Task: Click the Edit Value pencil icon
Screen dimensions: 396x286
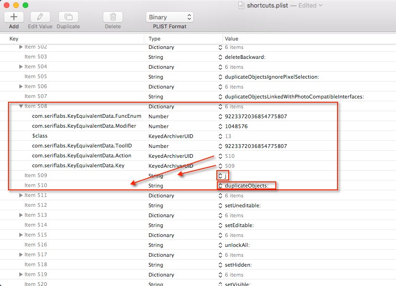Action: pos(40,17)
